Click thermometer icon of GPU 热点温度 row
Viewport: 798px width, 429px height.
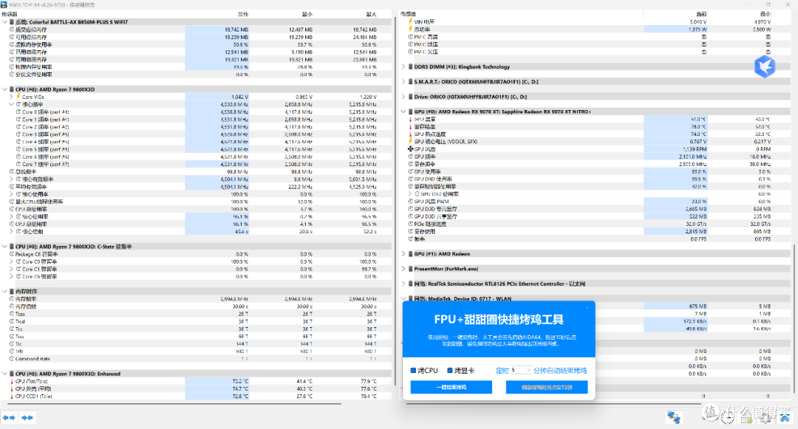pyautogui.click(x=411, y=134)
